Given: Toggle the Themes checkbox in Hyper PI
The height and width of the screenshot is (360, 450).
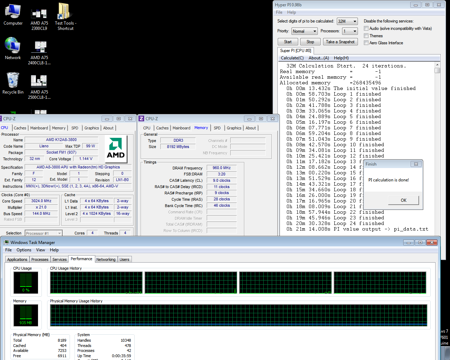Looking at the screenshot, I should (366, 36).
